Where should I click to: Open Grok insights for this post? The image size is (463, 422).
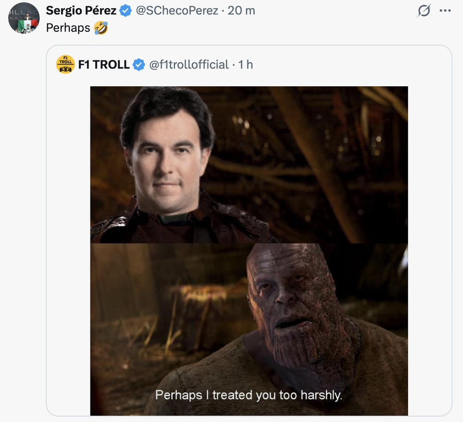[423, 11]
